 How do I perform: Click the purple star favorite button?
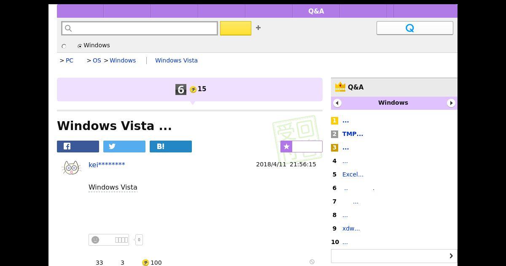coord(301,147)
